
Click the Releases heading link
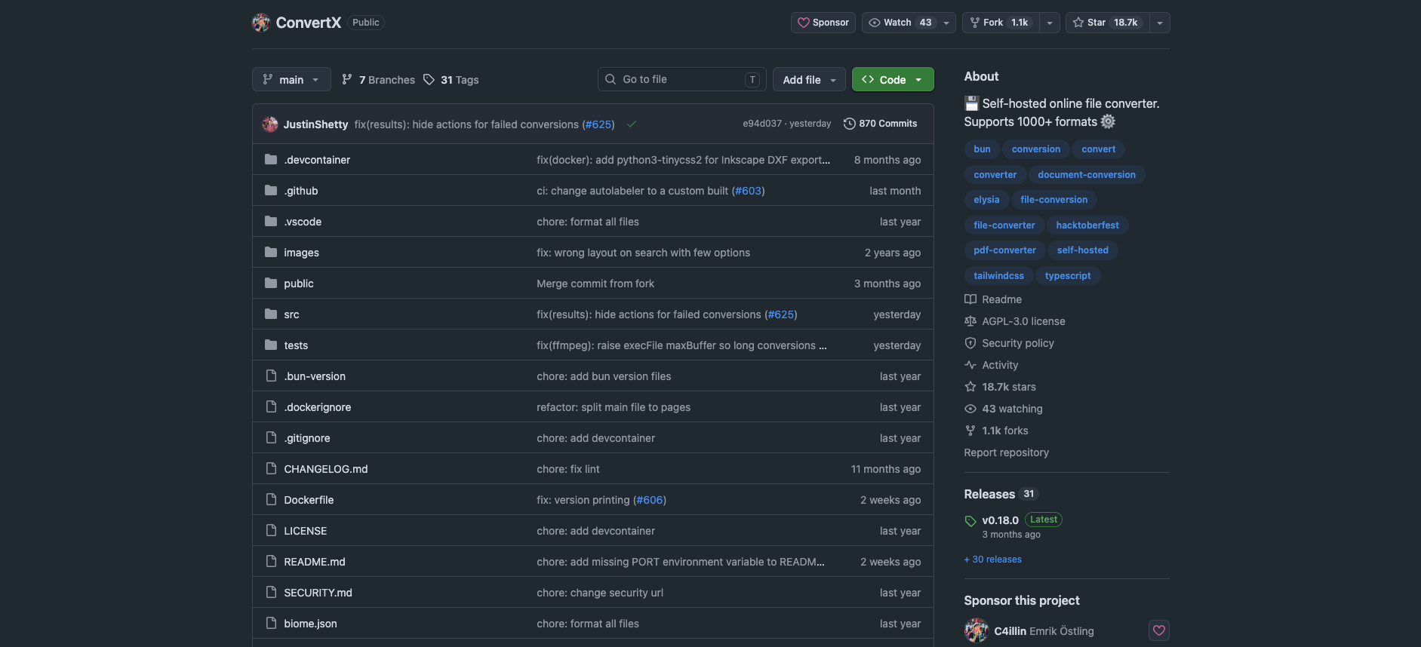tap(989, 494)
